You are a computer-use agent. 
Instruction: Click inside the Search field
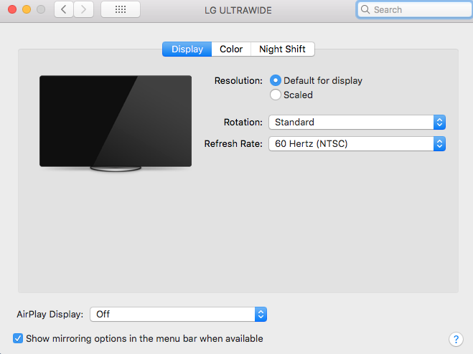pyautogui.click(x=415, y=9)
